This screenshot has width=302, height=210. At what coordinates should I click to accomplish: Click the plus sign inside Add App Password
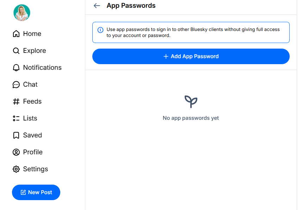[165, 56]
